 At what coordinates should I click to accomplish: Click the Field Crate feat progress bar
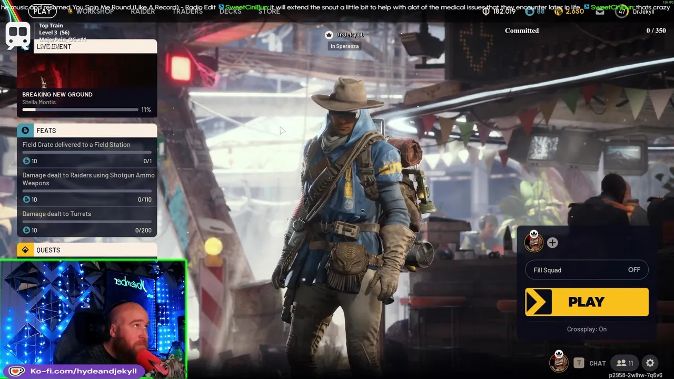pyautogui.click(x=87, y=153)
